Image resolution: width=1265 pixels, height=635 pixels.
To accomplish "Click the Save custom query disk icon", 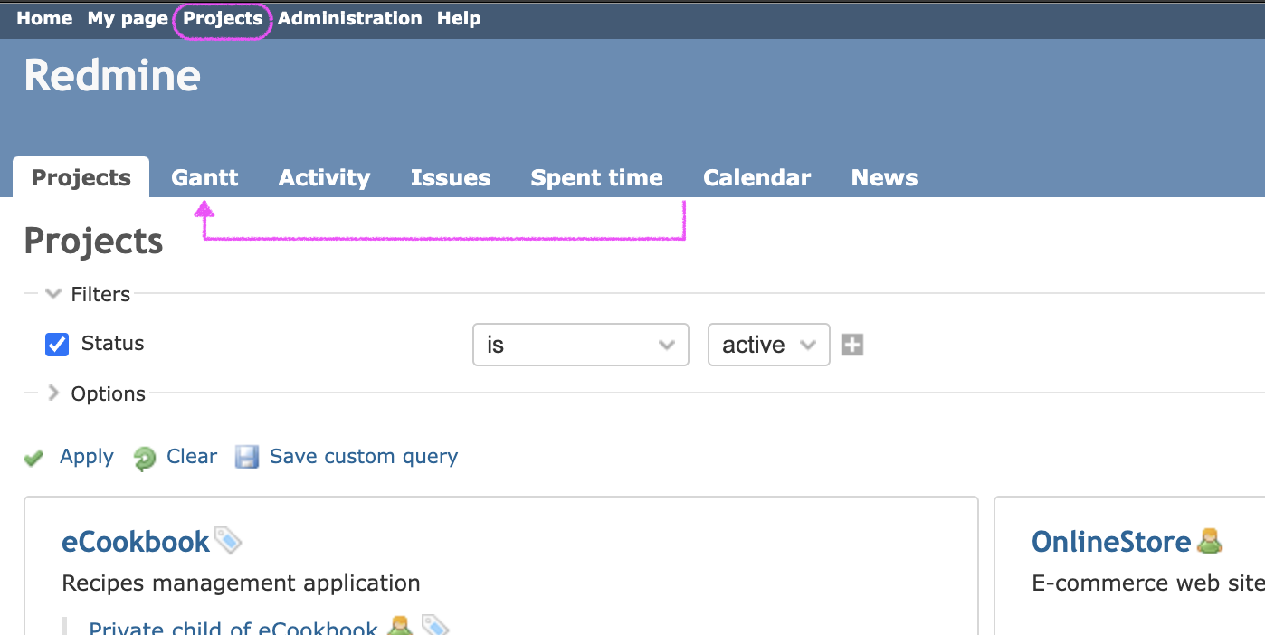I will (x=247, y=457).
